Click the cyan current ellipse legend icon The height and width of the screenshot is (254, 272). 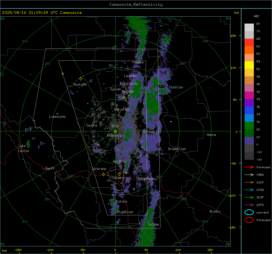pos(249,212)
